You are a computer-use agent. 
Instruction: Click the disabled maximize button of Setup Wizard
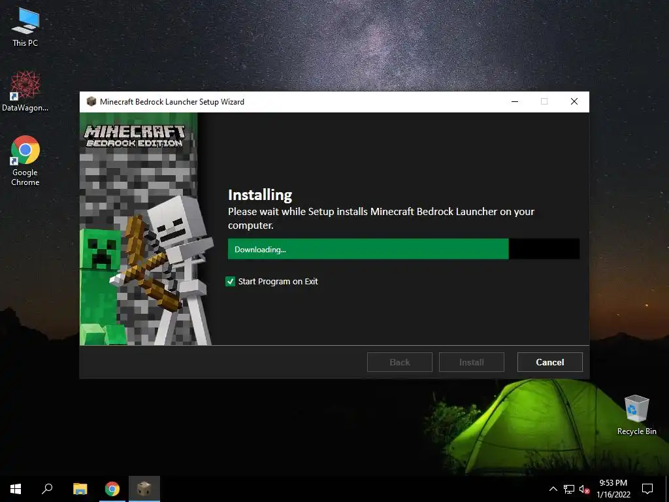coord(544,101)
